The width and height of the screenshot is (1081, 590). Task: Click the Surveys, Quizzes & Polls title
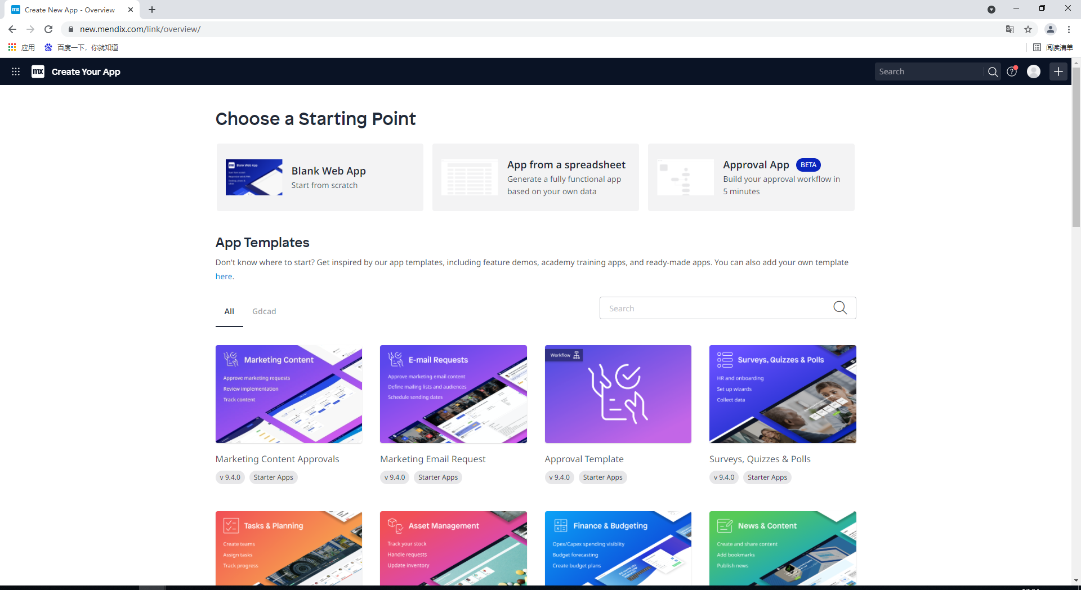click(x=760, y=459)
